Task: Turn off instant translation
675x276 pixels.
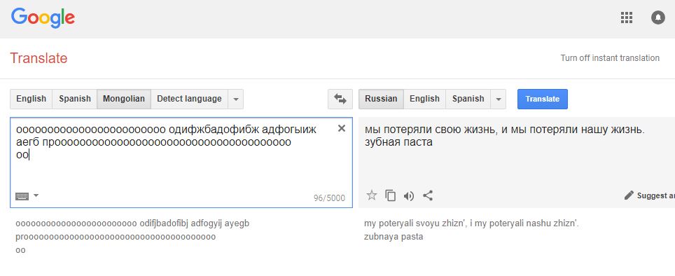Action: (x=610, y=58)
